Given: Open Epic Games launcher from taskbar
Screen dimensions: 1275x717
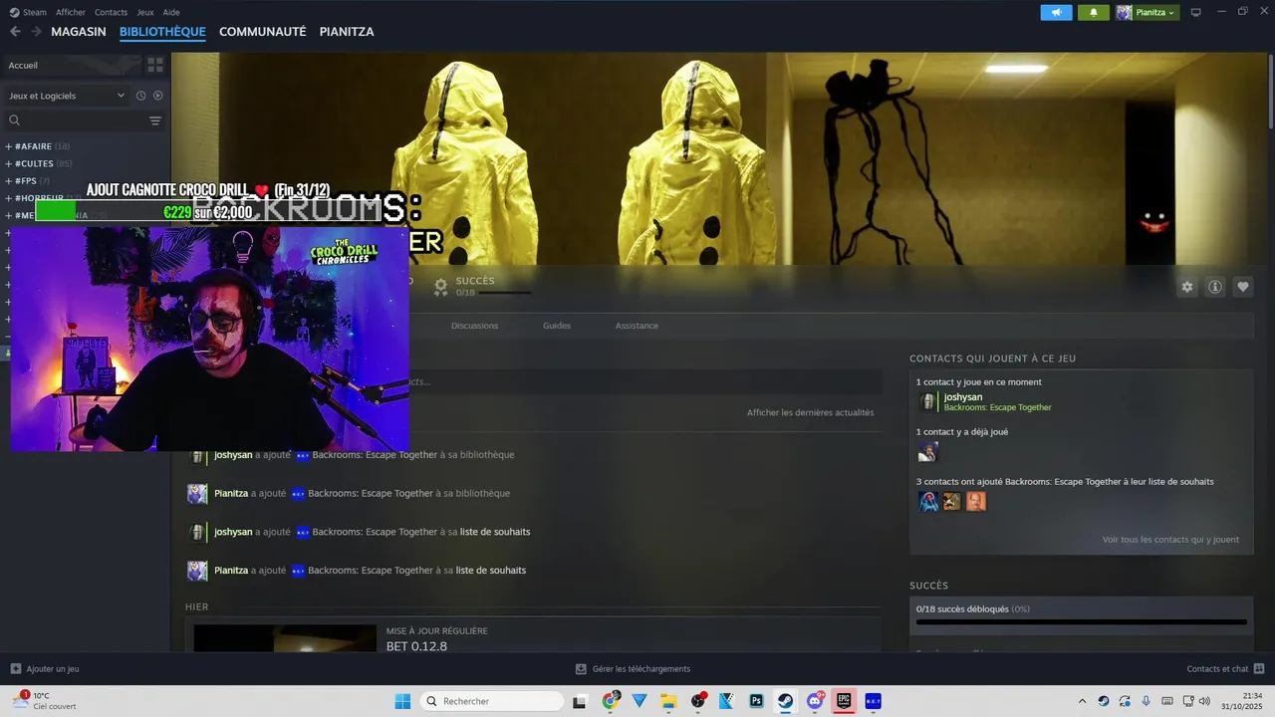Looking at the screenshot, I should (x=844, y=701).
